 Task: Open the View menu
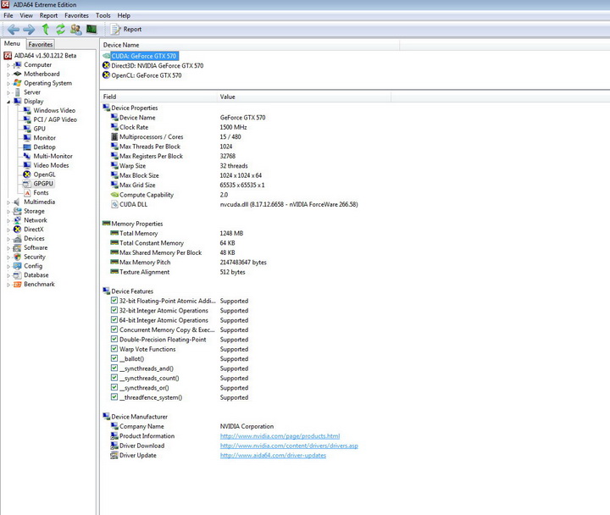coord(26,15)
